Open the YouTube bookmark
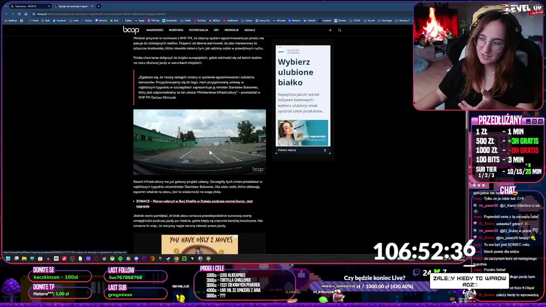546x307 pixels. coord(200,20)
